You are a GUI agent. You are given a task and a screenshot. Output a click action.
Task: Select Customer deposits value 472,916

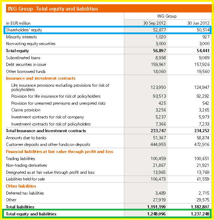click(202, 145)
